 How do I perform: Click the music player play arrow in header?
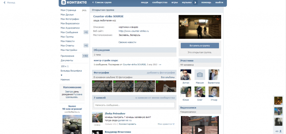coord(196,2)
